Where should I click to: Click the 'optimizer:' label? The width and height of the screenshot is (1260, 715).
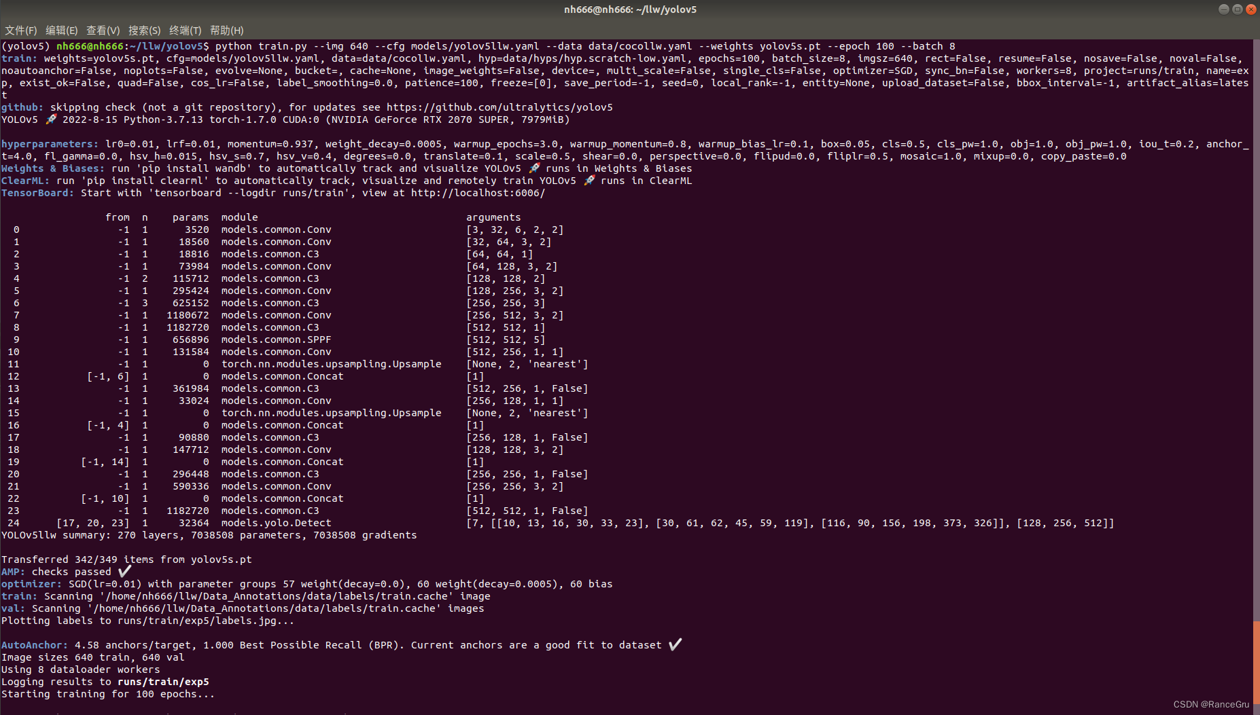[31, 584]
